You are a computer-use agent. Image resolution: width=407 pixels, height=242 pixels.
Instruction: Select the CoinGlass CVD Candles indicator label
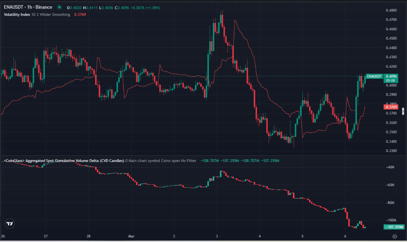click(63, 161)
